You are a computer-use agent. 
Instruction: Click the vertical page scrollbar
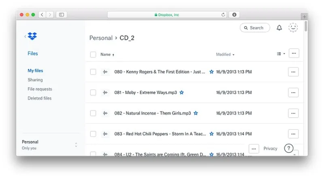point(306,26)
